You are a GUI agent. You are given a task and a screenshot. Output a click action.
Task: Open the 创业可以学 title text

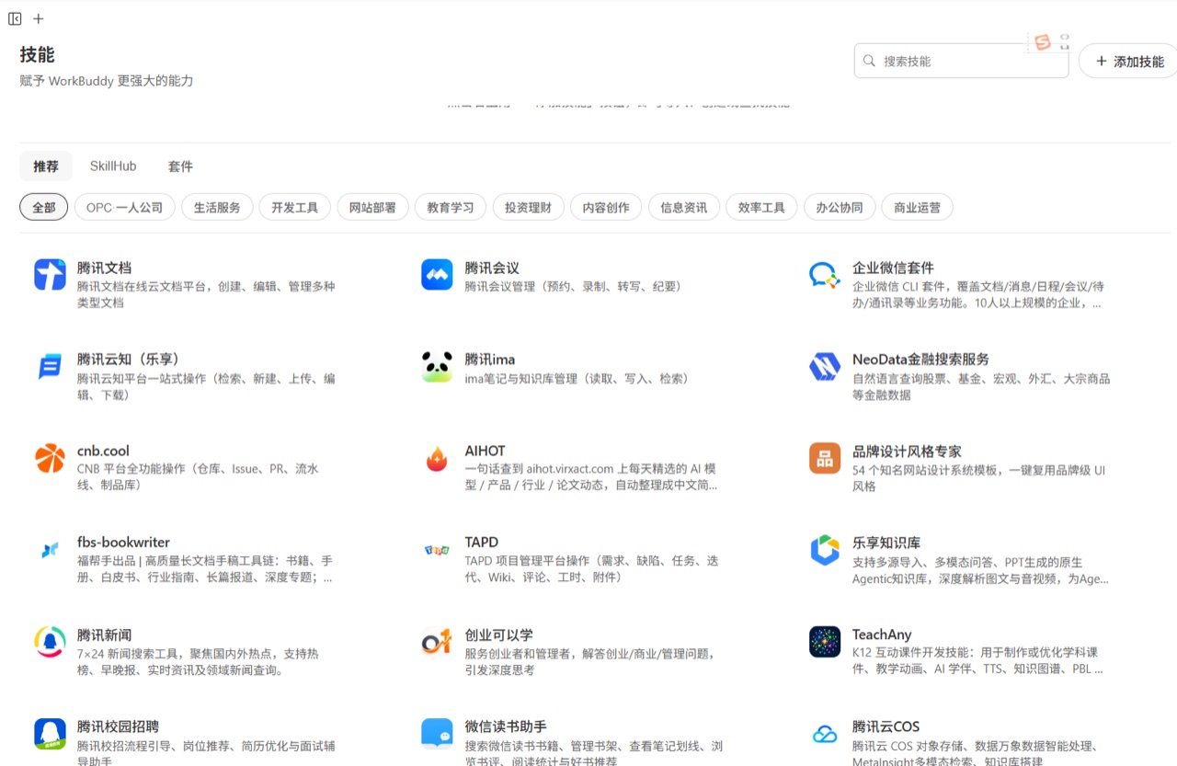pos(498,635)
